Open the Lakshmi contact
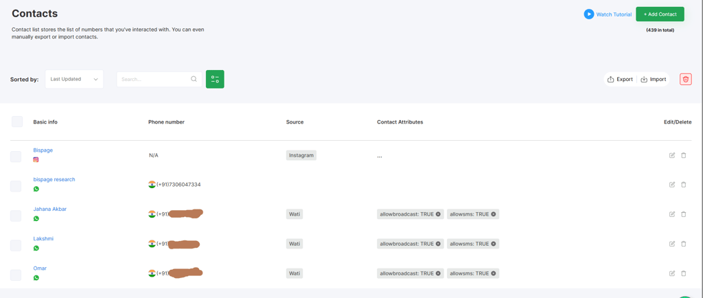Screen dimensions: 703x298 point(43,238)
